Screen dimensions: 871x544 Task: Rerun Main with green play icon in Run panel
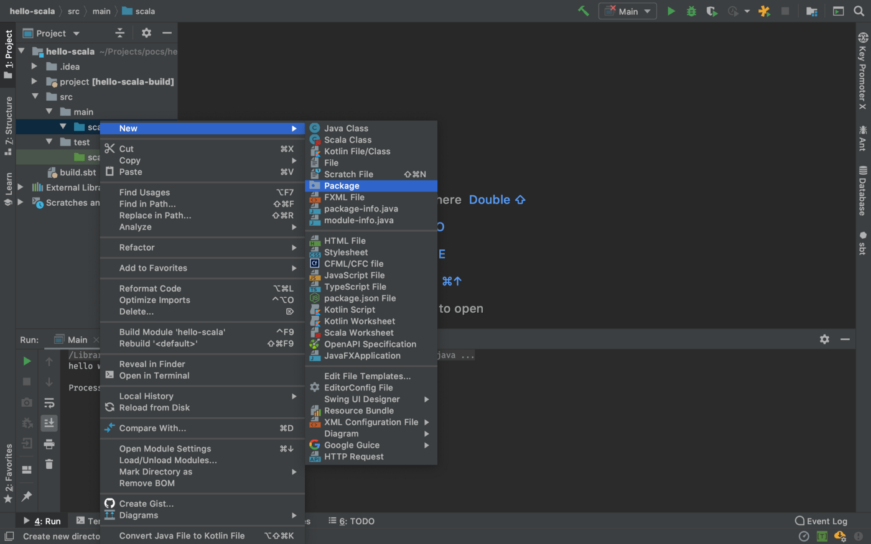point(27,361)
